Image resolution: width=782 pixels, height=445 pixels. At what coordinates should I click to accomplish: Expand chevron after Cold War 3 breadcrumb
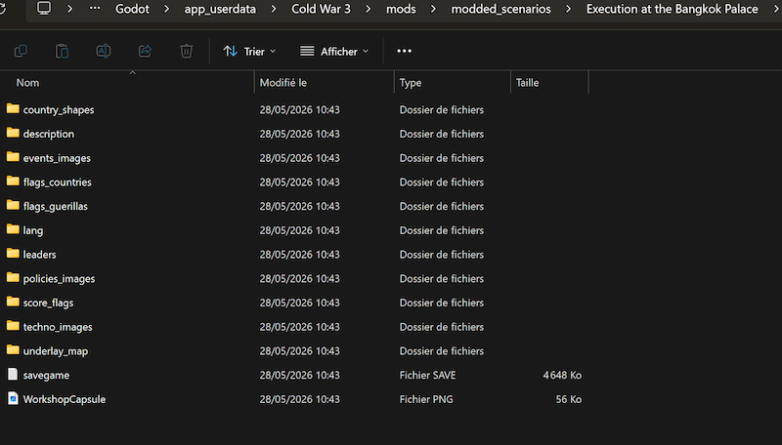[369, 9]
